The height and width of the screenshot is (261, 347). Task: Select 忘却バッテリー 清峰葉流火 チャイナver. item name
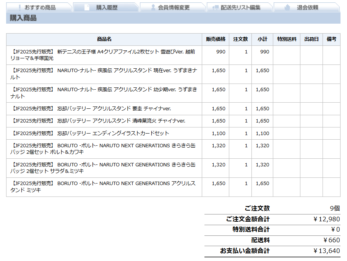[98, 121]
